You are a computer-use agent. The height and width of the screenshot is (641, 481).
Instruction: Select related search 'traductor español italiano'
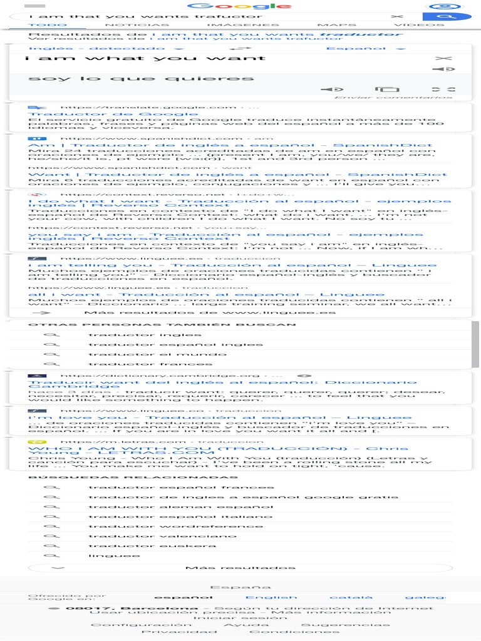point(180,516)
